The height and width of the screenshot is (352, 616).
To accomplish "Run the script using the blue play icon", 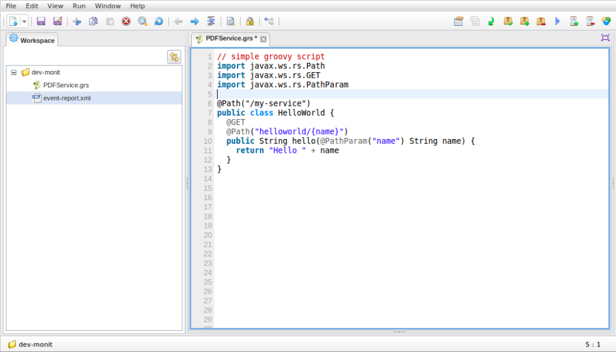I will (556, 20).
